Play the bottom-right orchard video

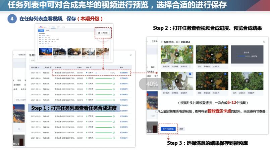[247, 81]
